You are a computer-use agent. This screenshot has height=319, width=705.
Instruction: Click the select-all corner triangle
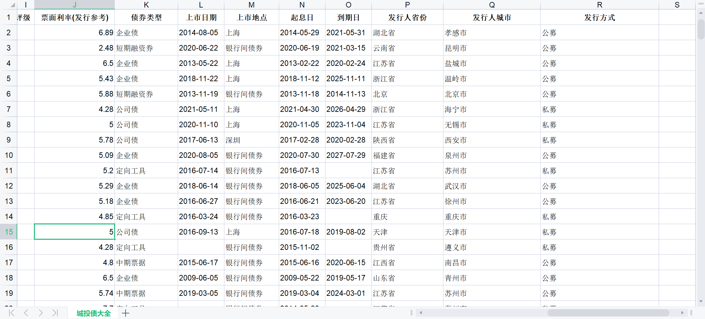pos(12,5)
